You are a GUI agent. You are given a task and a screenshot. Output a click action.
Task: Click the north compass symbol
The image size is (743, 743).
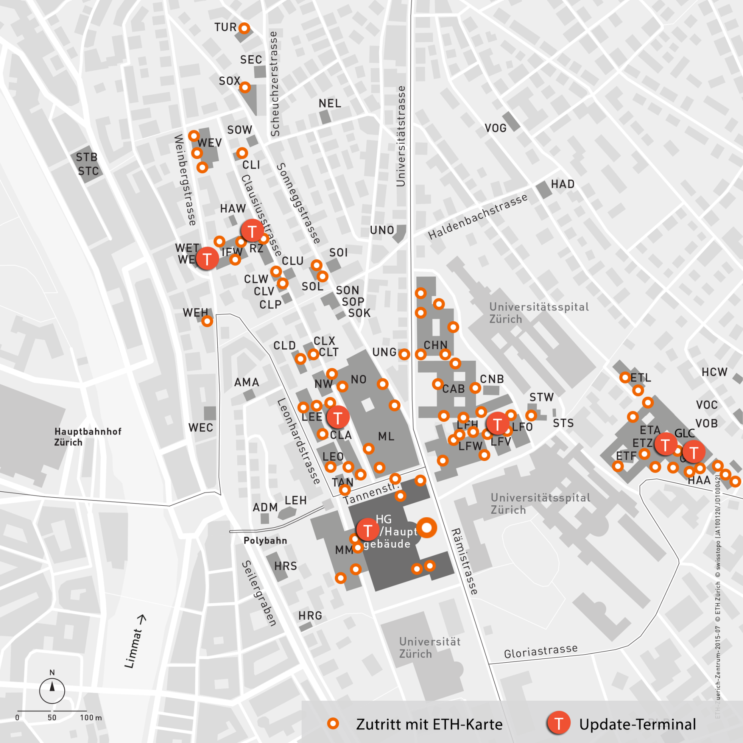[52, 690]
